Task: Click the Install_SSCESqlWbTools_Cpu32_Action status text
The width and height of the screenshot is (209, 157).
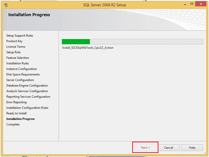Action: [x=88, y=48]
